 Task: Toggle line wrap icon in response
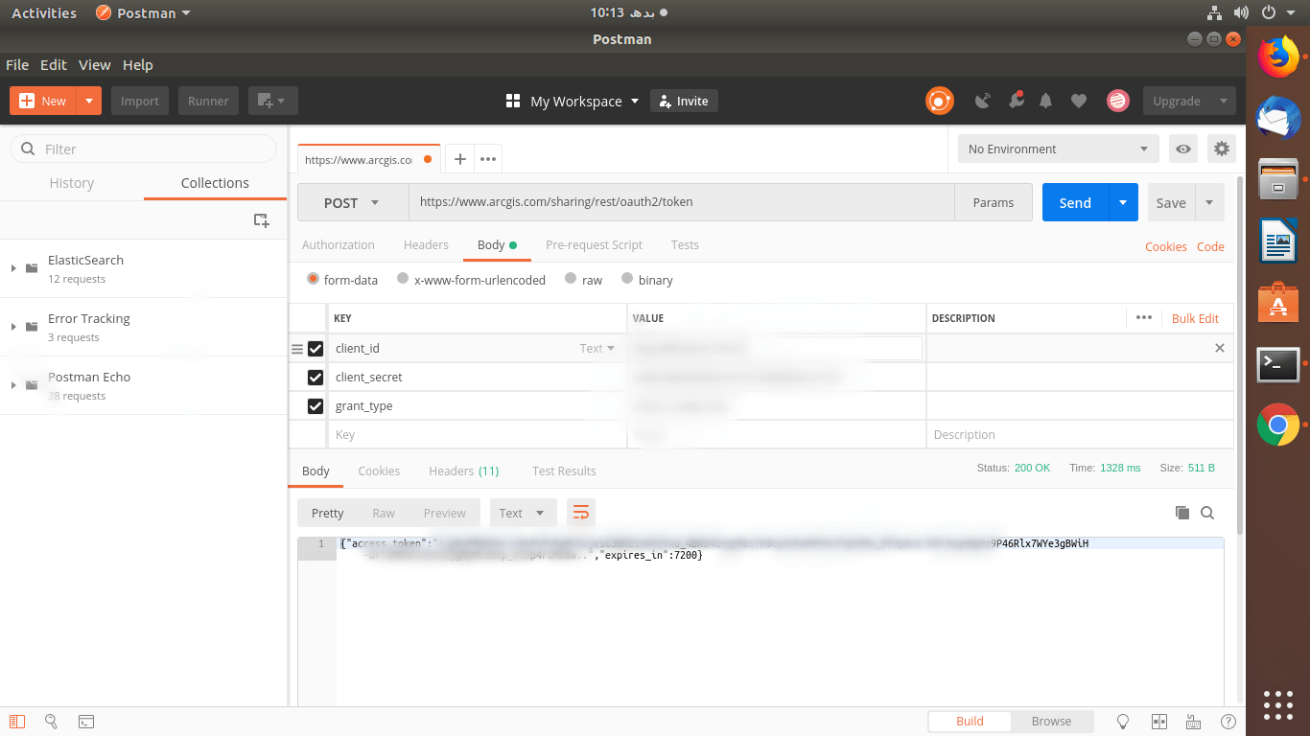(581, 513)
